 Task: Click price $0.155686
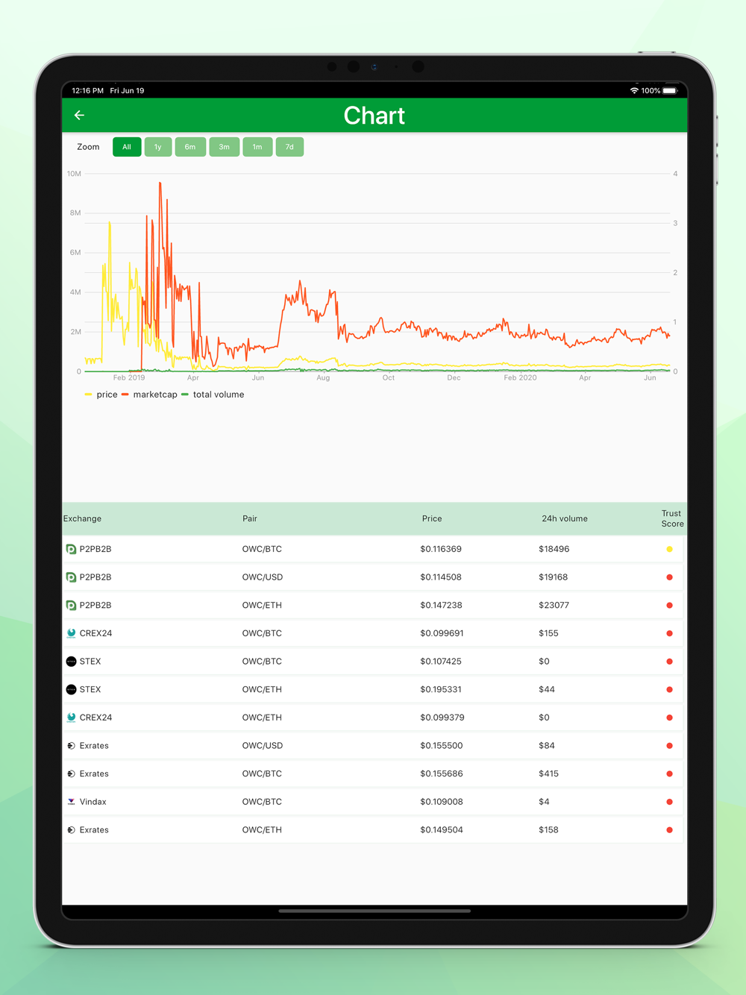coord(441,773)
